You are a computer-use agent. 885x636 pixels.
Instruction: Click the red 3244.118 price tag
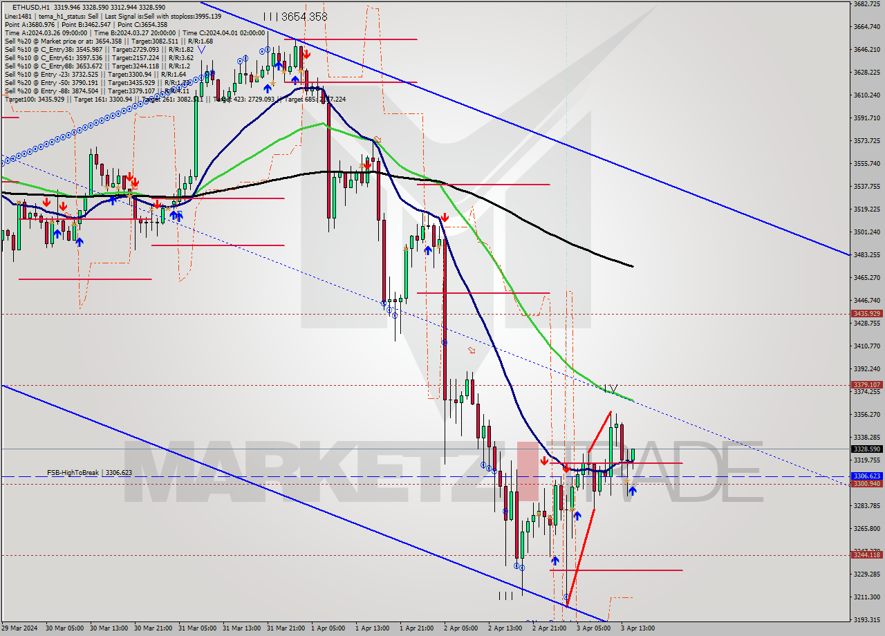click(x=867, y=554)
